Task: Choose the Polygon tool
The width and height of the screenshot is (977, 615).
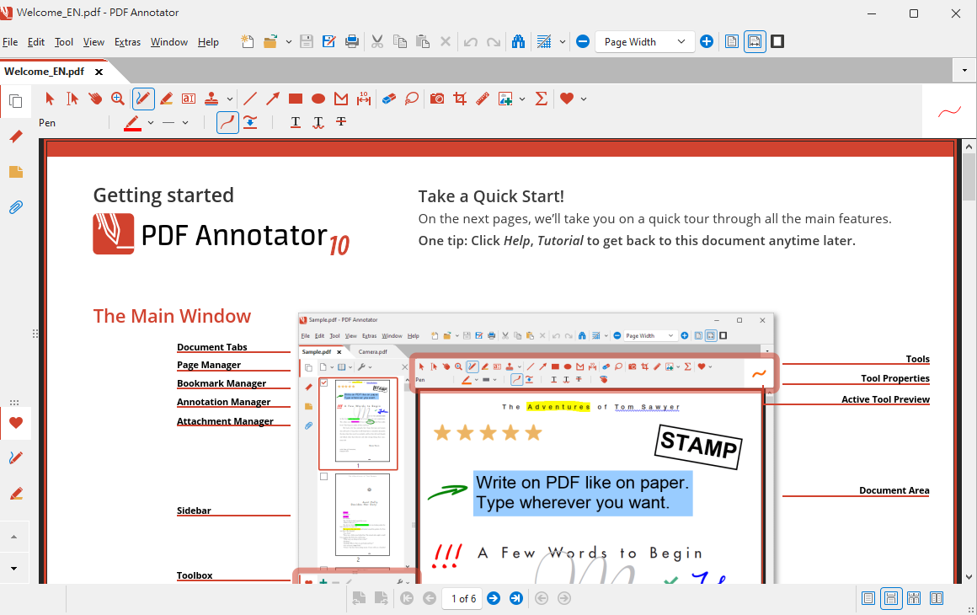Action: (341, 99)
